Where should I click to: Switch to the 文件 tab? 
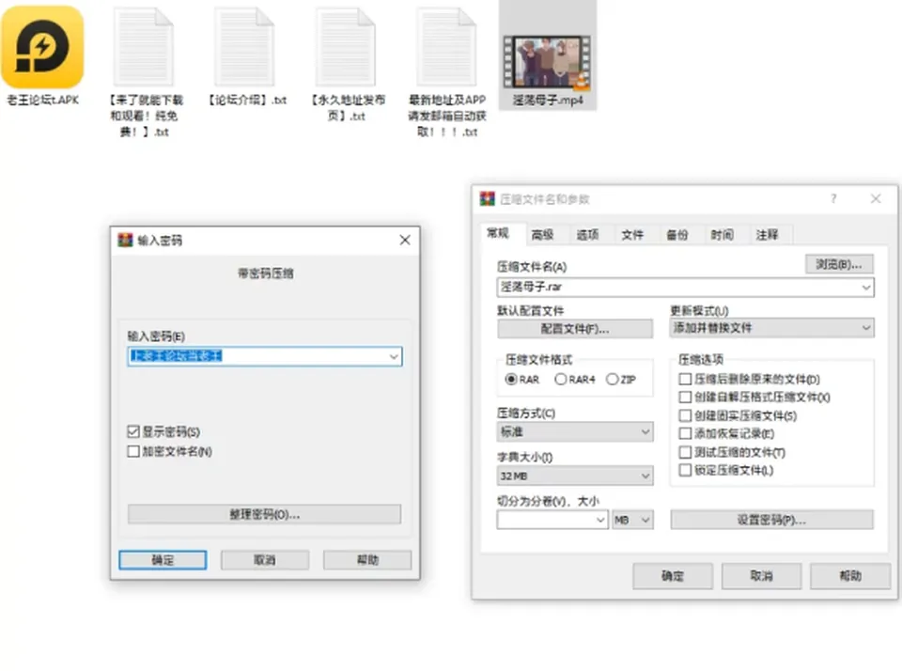click(x=632, y=234)
